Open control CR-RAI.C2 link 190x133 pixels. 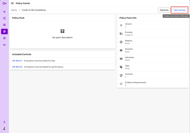click(17, 67)
